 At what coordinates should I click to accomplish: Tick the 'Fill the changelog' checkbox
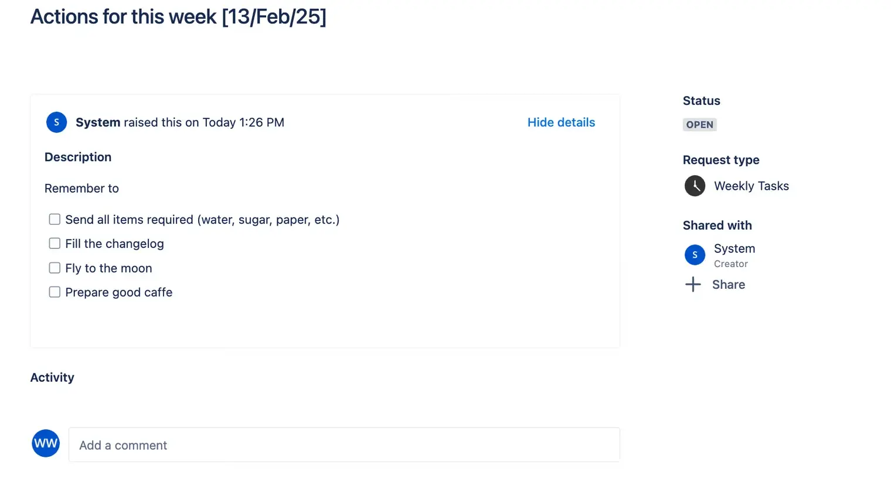[55, 244]
